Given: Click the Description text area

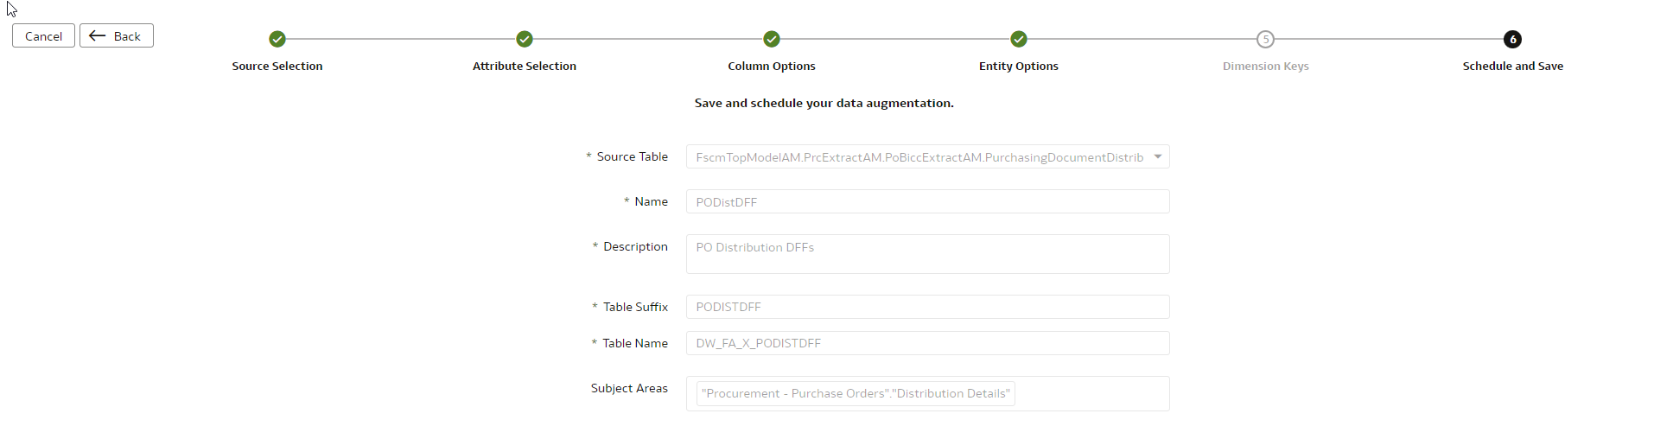Looking at the screenshot, I should [927, 254].
